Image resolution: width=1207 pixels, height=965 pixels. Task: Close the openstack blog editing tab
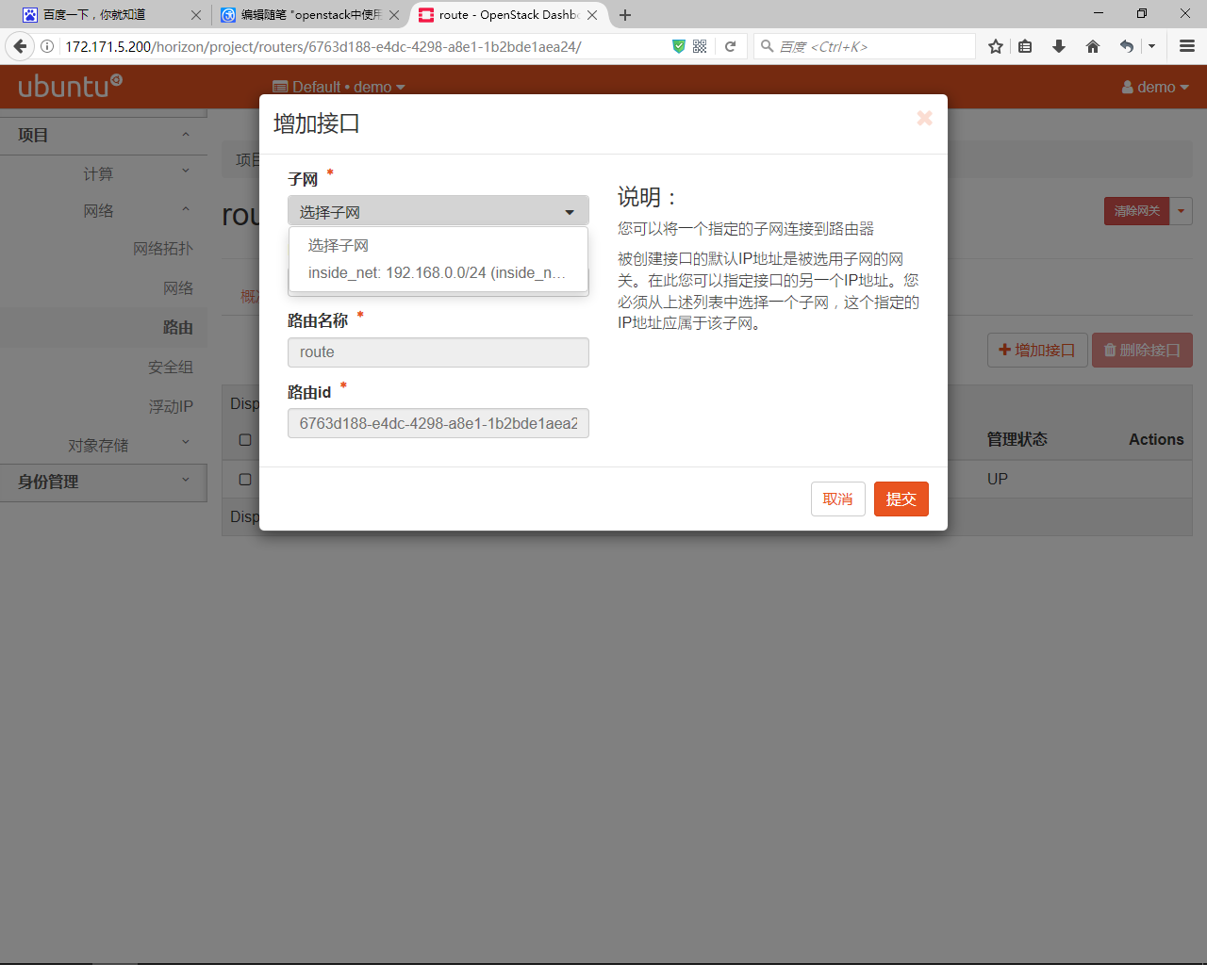[394, 15]
